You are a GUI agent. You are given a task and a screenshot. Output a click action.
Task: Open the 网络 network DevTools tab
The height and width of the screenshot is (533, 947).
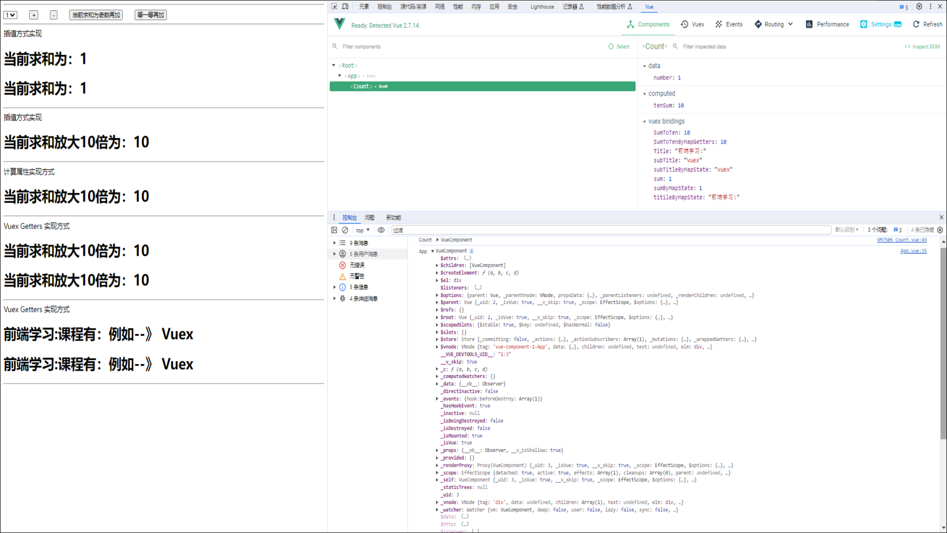pos(440,7)
